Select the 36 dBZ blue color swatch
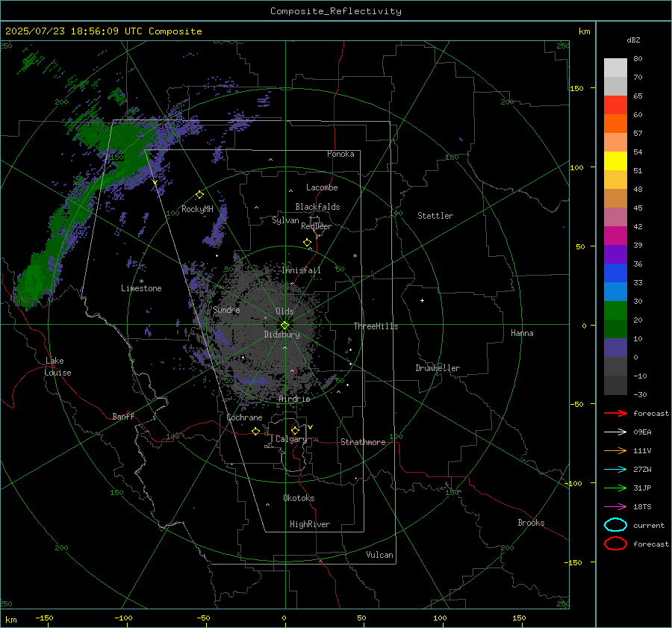Image resolution: width=672 pixels, height=628 pixels. point(615,273)
